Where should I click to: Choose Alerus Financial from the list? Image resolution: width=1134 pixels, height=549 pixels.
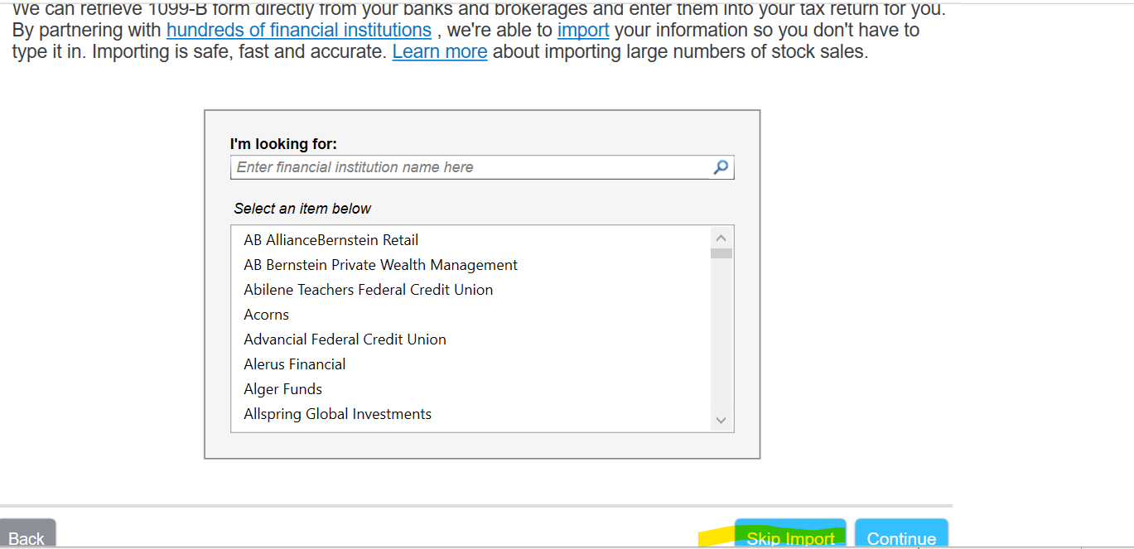coord(471,364)
